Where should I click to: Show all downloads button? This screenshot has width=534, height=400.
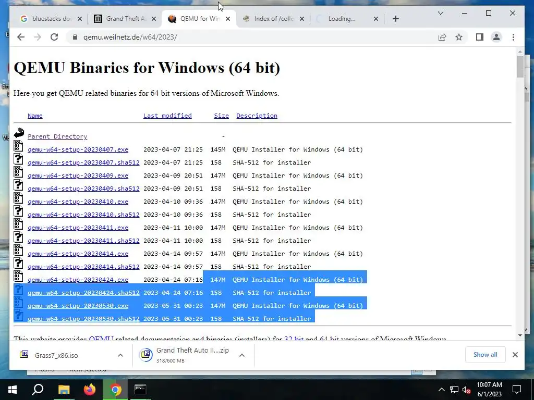click(x=486, y=355)
